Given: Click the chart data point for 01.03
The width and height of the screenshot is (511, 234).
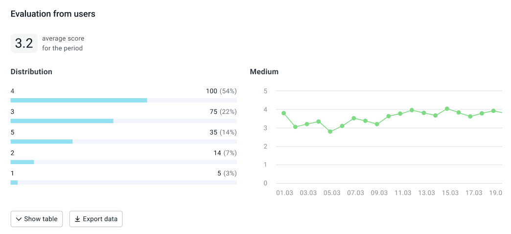Looking at the screenshot, I should pyautogui.click(x=284, y=113).
